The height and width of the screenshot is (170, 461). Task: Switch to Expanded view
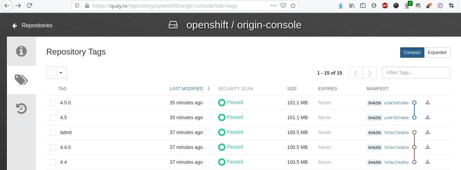click(x=437, y=53)
